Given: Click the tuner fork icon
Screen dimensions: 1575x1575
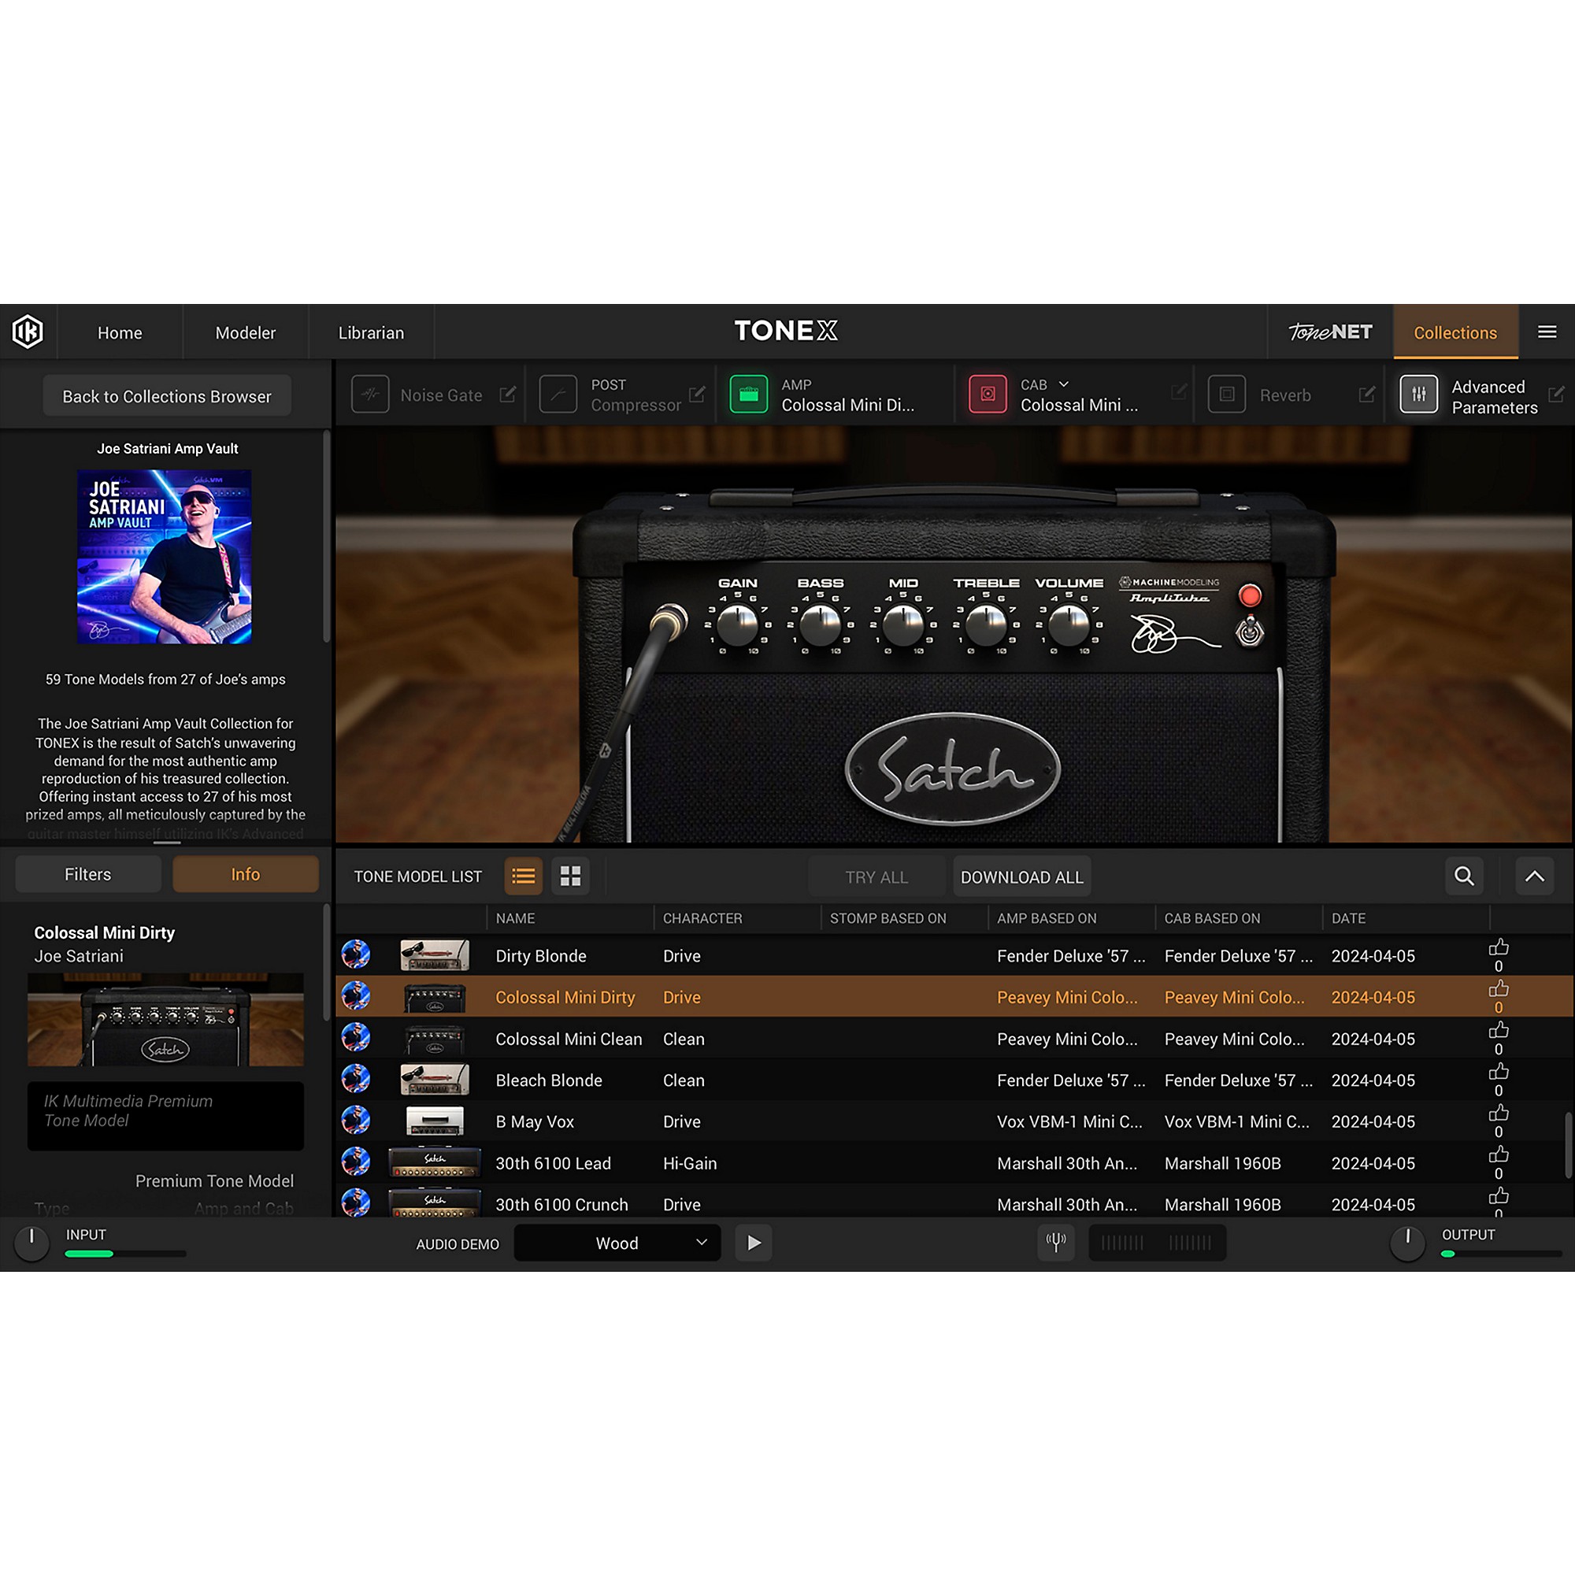Looking at the screenshot, I should [x=1056, y=1243].
